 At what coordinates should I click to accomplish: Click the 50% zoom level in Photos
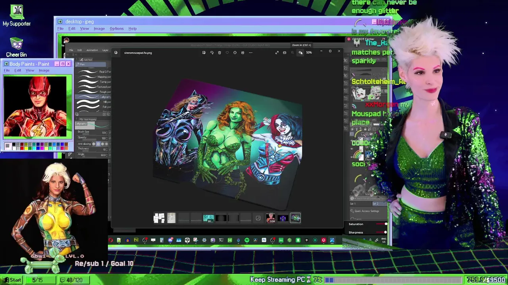309,53
